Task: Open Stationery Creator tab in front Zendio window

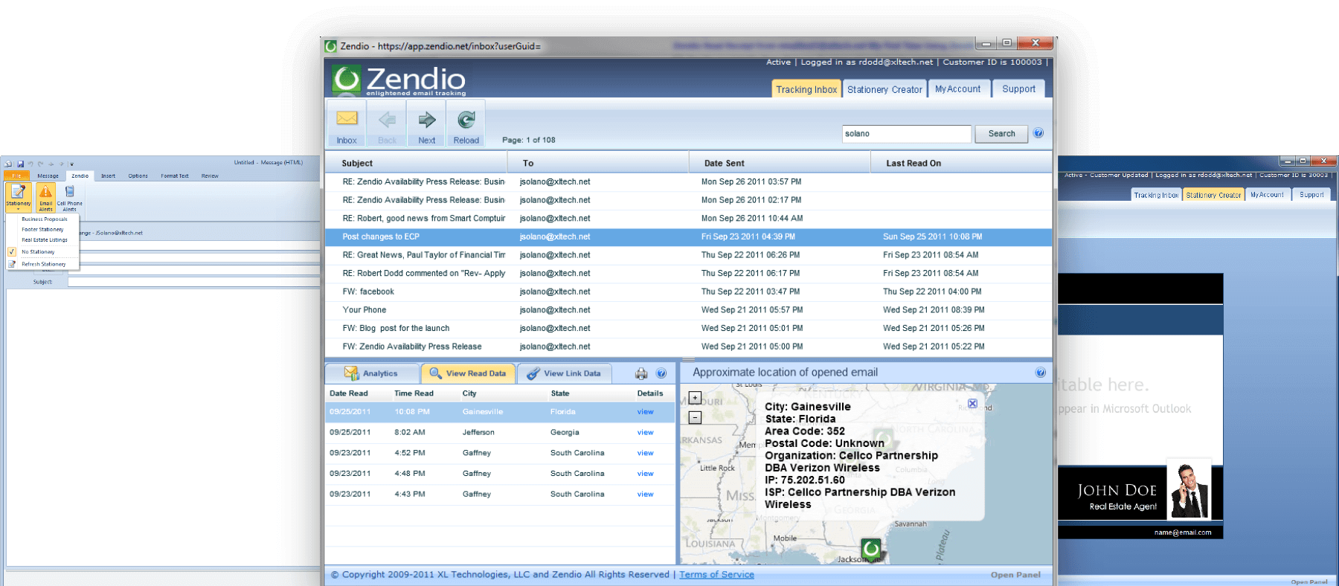Action: click(884, 89)
